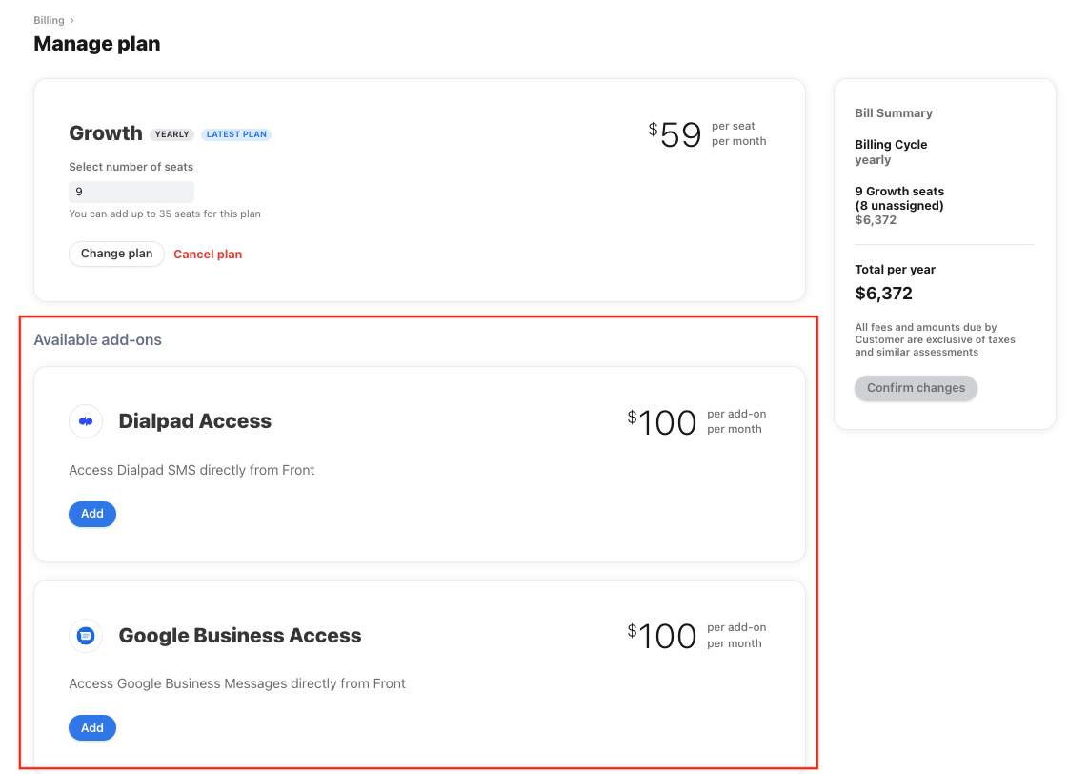Click the disabled Confirm changes button

[x=916, y=388]
